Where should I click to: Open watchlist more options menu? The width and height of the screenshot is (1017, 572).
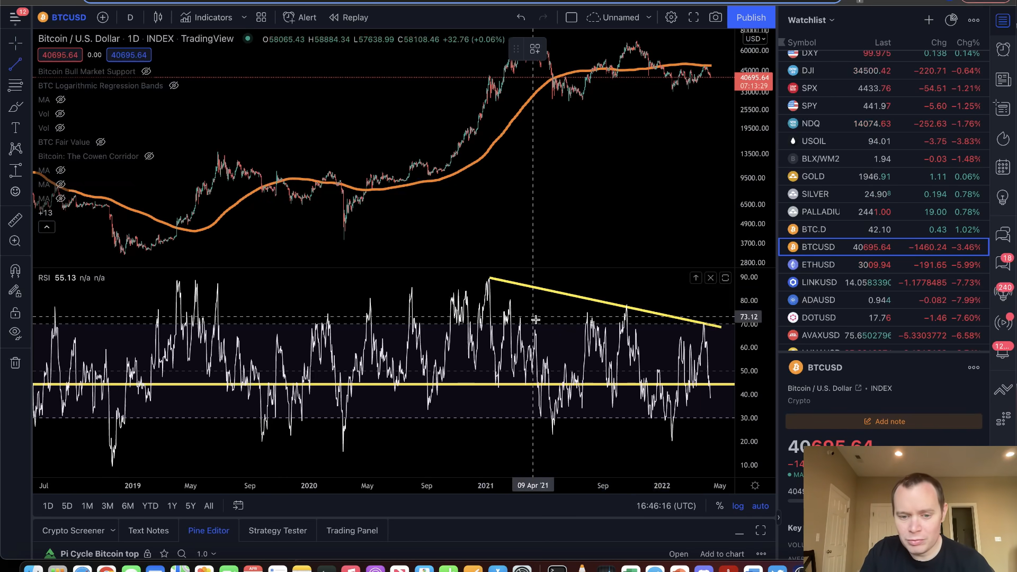(x=974, y=20)
